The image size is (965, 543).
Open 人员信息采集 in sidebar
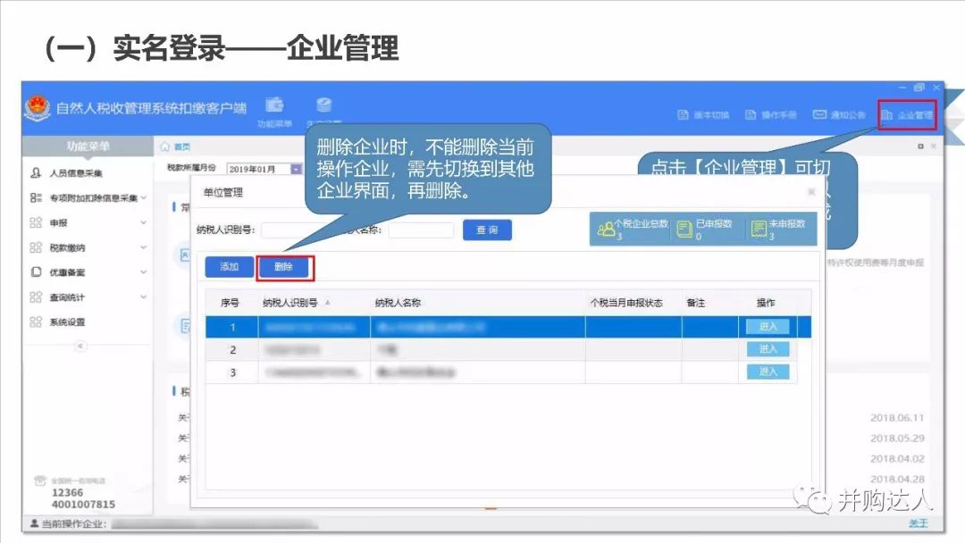pyautogui.click(x=76, y=173)
